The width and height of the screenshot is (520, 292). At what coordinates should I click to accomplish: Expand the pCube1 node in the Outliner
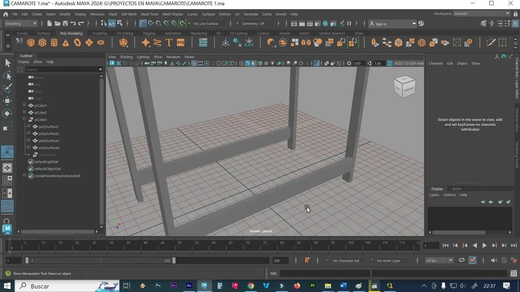tap(24, 105)
